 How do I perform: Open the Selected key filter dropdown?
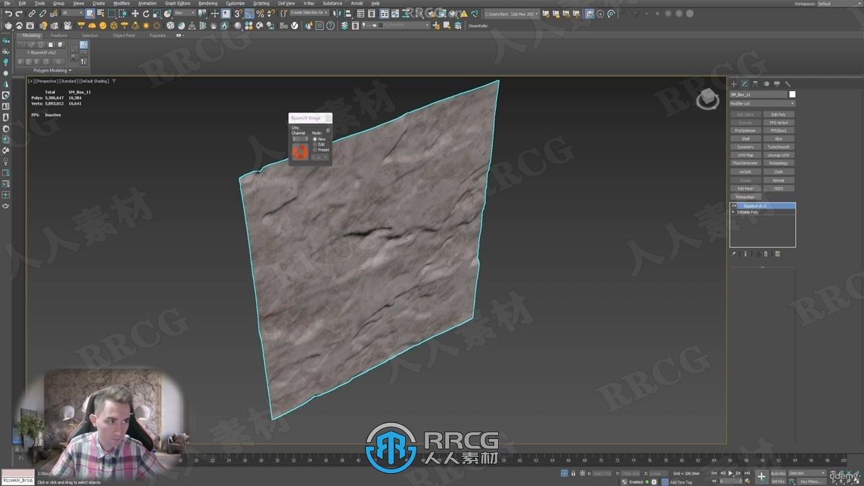[807, 473]
